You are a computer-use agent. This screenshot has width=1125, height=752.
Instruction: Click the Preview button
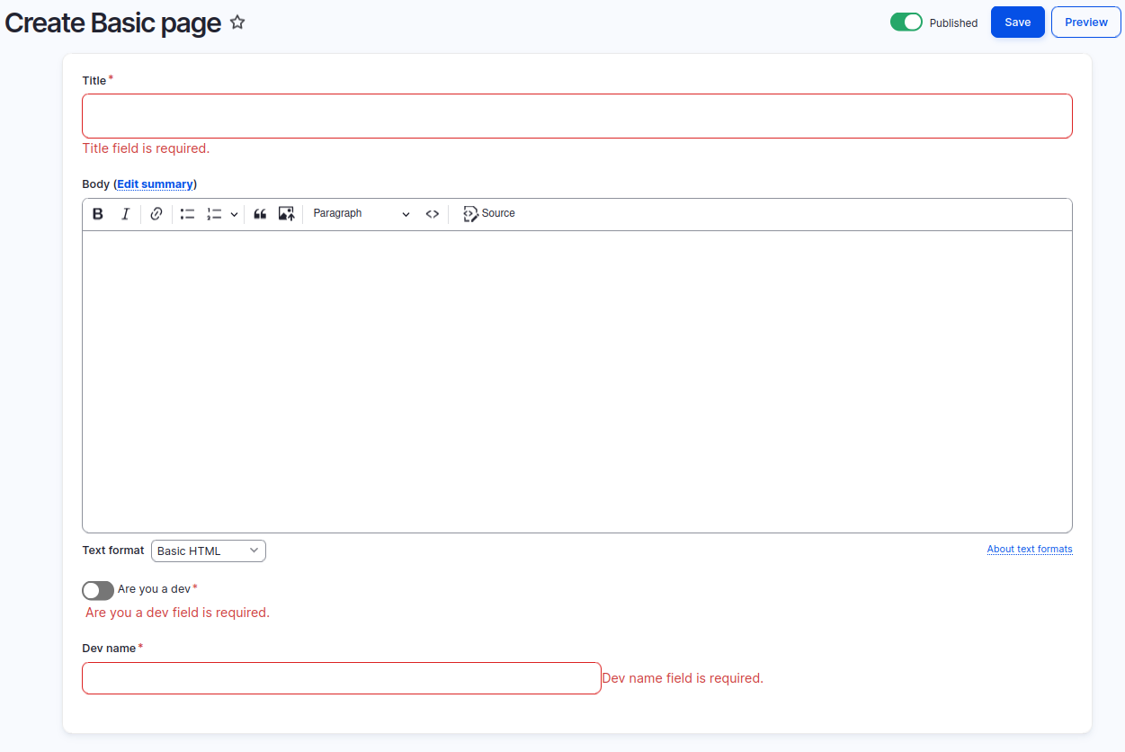1085,22
